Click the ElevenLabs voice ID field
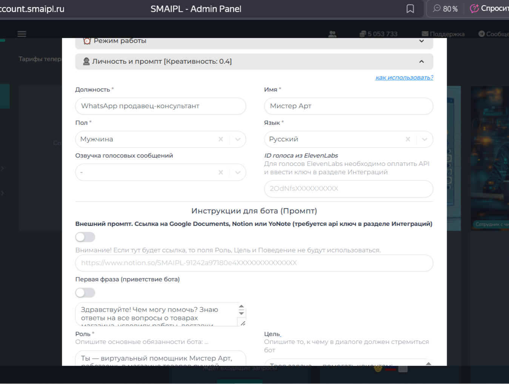 coord(349,189)
